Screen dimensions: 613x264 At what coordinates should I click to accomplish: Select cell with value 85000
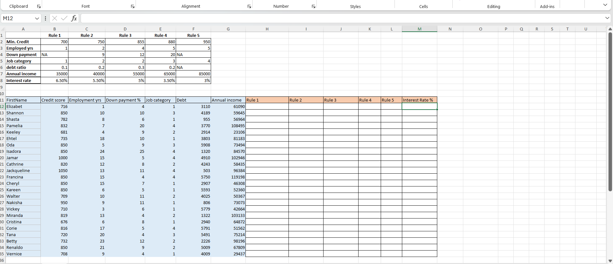(193, 74)
